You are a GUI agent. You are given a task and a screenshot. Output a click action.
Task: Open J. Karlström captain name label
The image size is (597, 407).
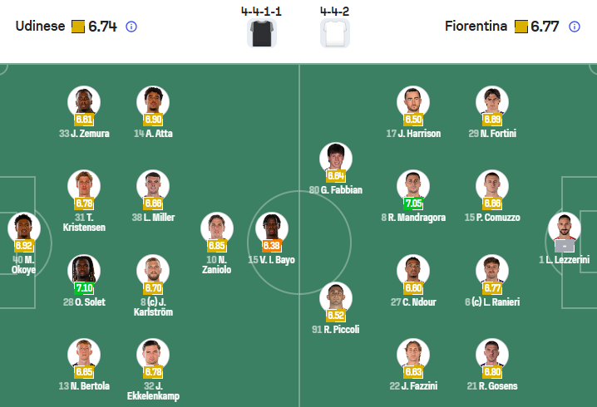pyautogui.click(x=153, y=307)
